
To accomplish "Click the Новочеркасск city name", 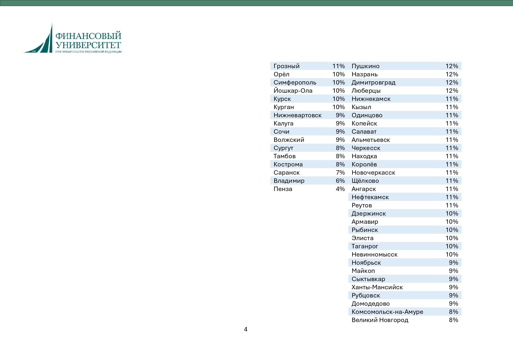I will tap(373, 173).
